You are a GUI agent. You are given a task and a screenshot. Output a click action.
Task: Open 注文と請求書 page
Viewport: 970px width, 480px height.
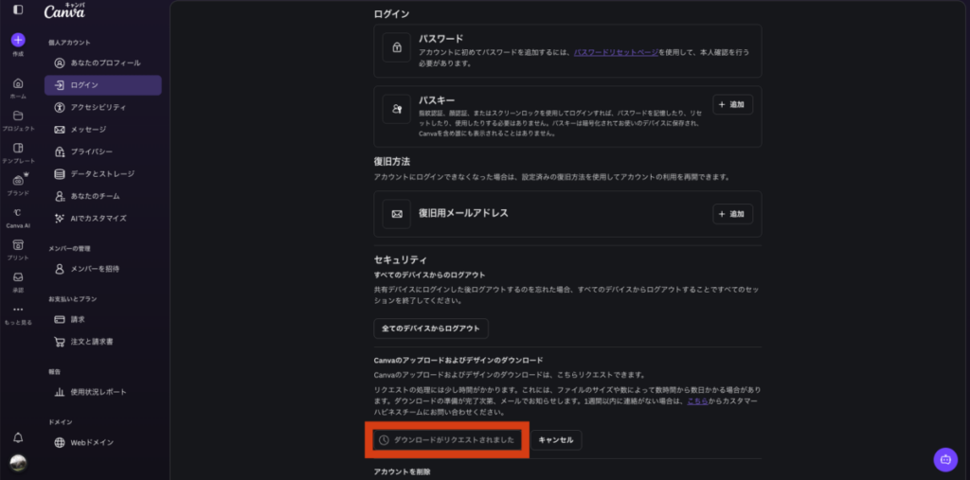coord(102,342)
